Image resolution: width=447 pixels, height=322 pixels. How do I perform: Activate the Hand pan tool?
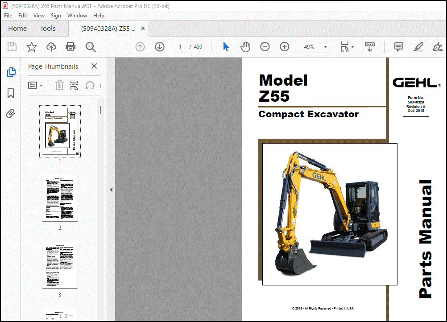[x=245, y=47]
